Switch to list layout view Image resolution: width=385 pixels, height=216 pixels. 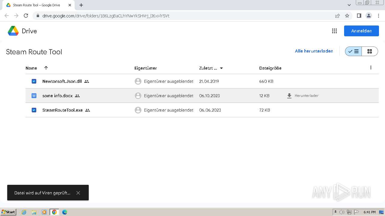point(353,51)
